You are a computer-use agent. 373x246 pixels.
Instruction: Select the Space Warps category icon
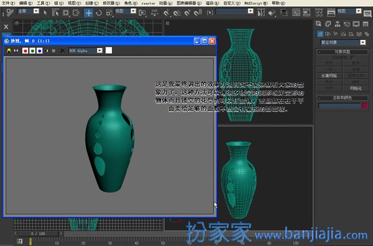click(359, 34)
